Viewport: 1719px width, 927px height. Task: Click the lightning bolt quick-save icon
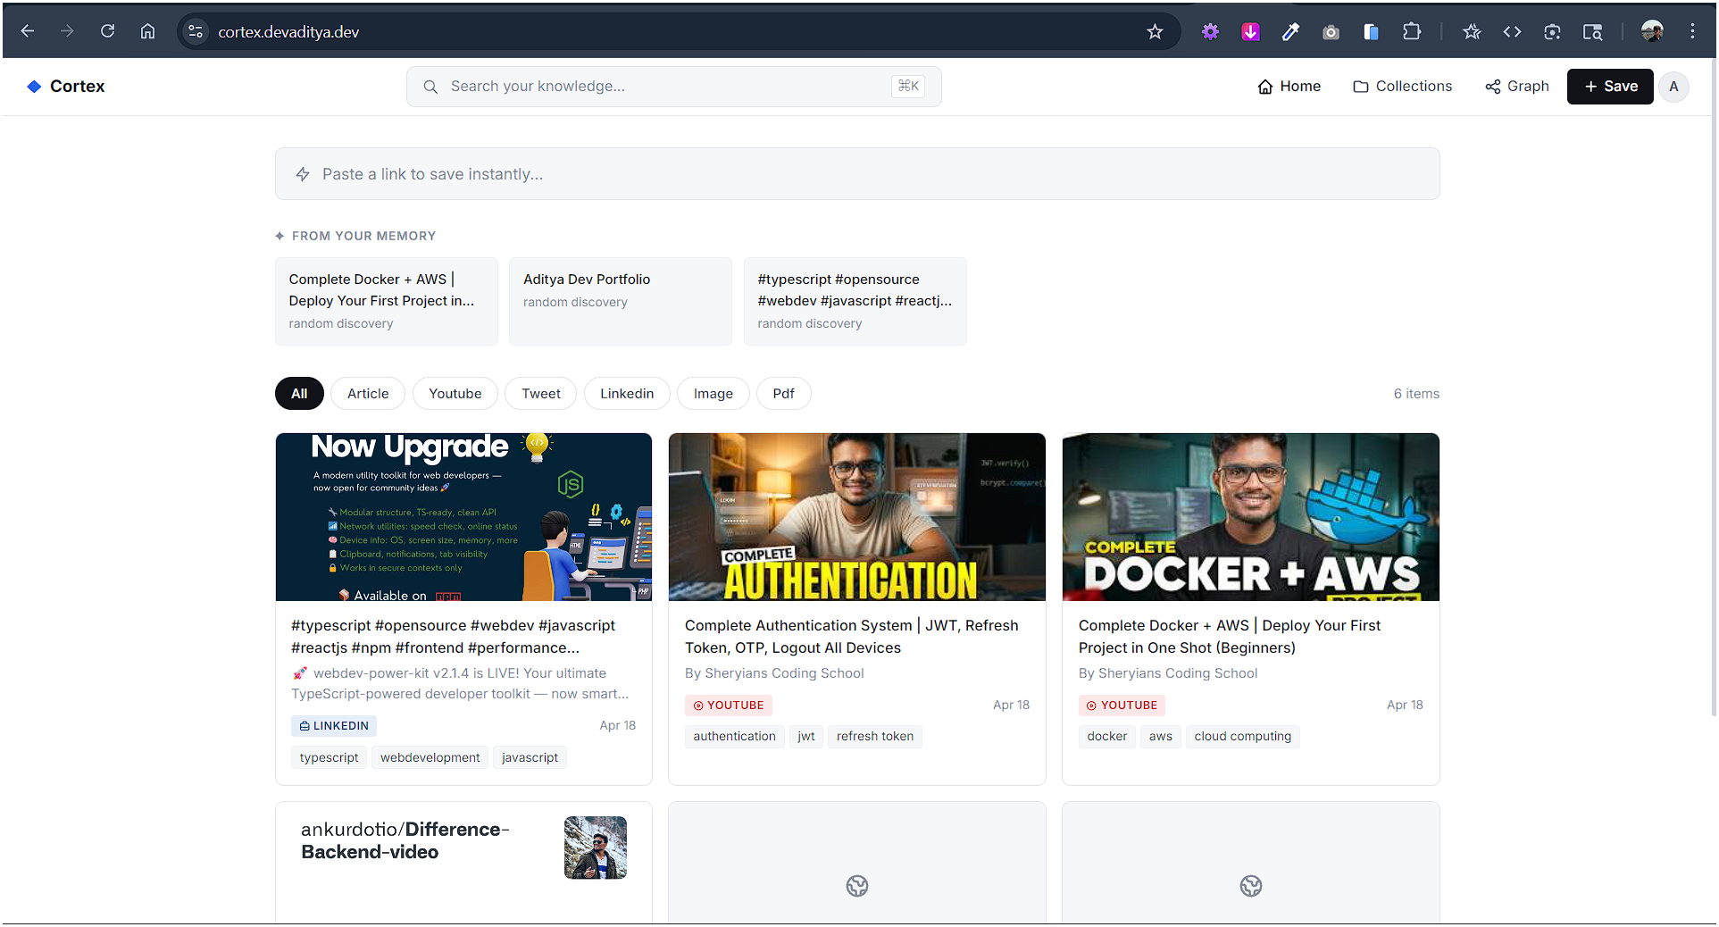(x=303, y=174)
